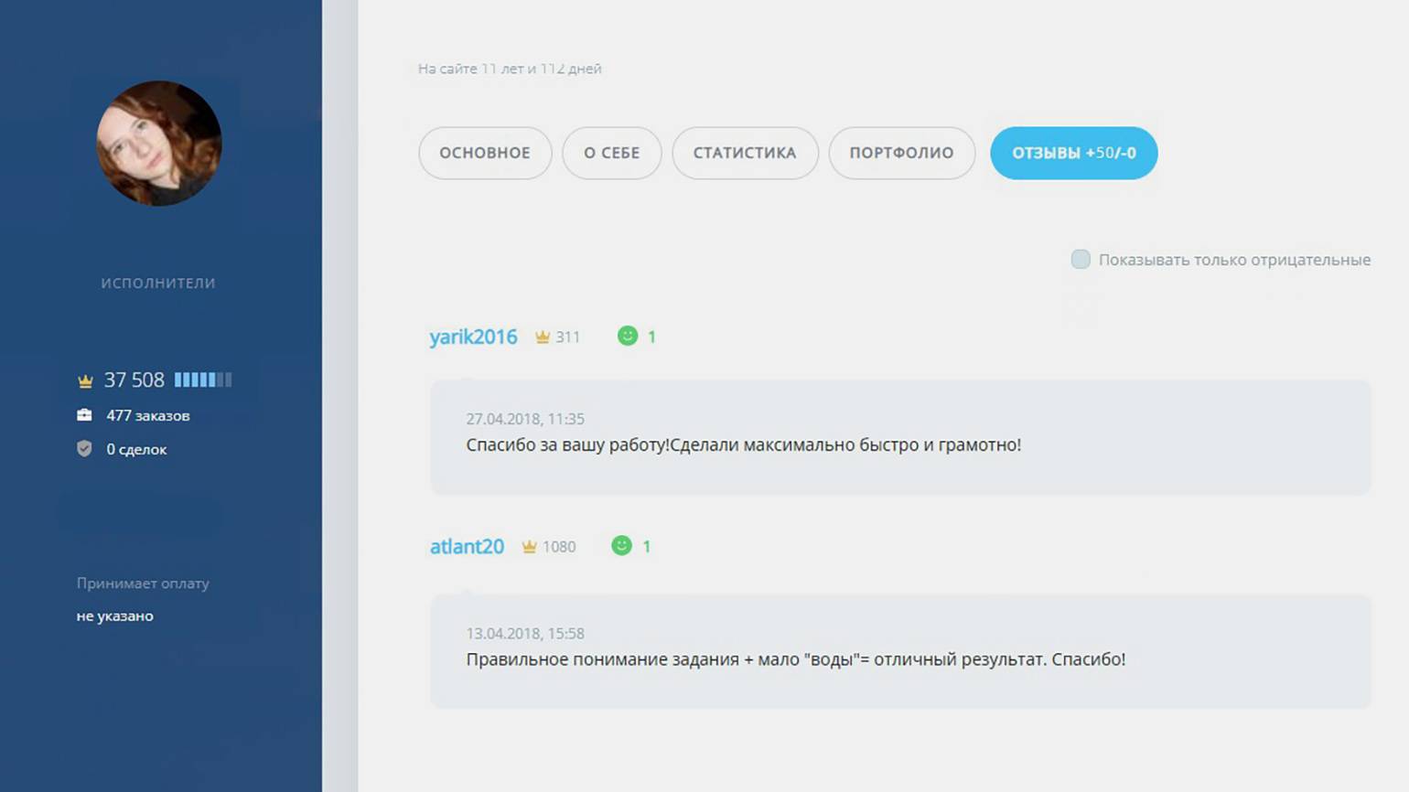The height and width of the screenshot is (792, 1409).
Task: Click the green smiley next to atlant20
Action: point(621,546)
